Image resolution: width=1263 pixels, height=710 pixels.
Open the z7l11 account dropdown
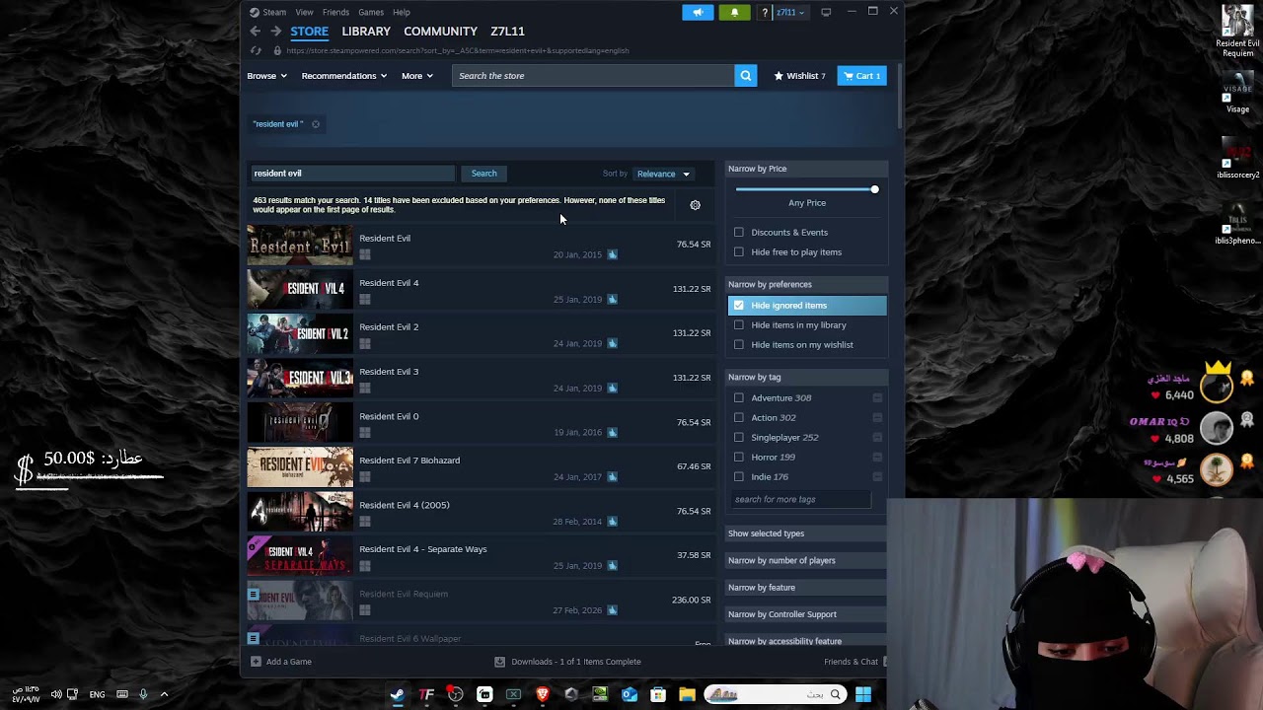point(790,12)
